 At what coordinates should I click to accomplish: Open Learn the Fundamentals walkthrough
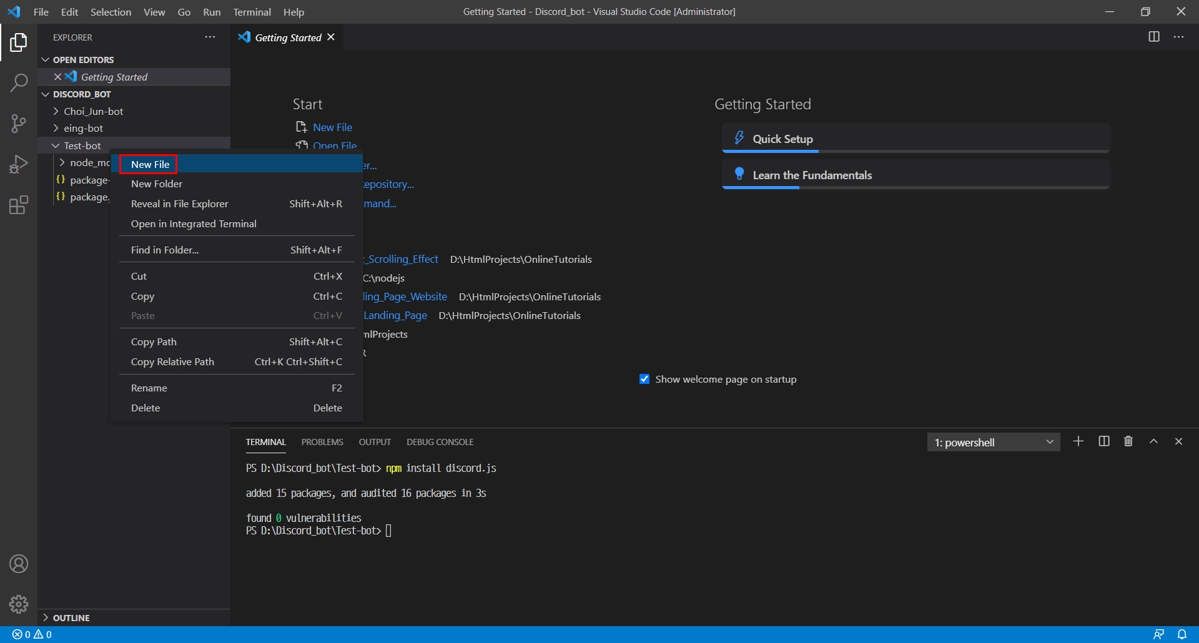(x=915, y=175)
